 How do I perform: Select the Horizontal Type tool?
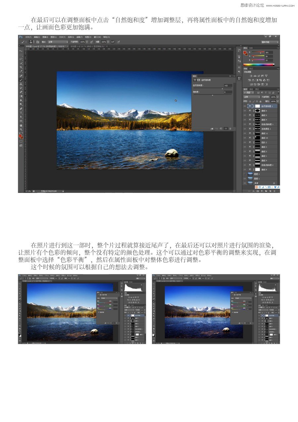21,113
